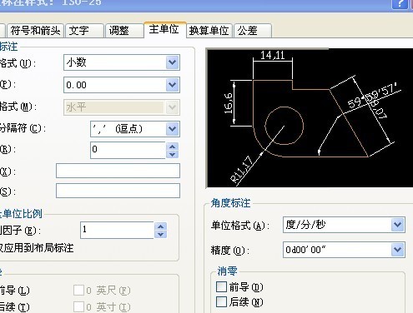Click the 角度标注 group label

click(x=230, y=203)
